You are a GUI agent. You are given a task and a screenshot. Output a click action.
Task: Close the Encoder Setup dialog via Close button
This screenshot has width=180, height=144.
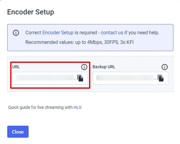pyautogui.click(x=18, y=132)
